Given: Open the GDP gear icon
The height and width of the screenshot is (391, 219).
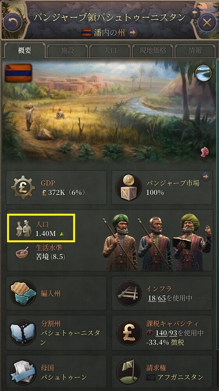Looking at the screenshot, I should click(23, 187).
